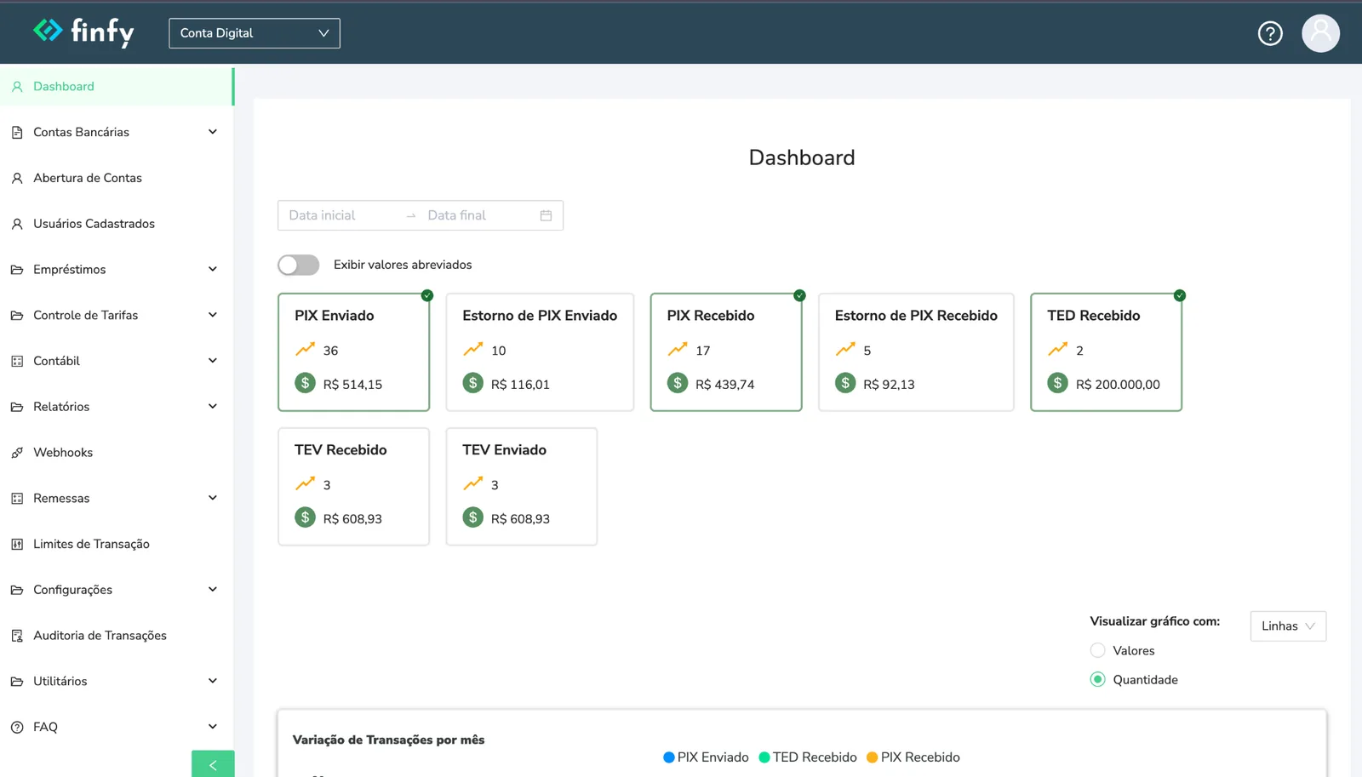Screen dimensions: 1362x777
Task: Open Usuários Cadastrados menu item
Action: 117,224
